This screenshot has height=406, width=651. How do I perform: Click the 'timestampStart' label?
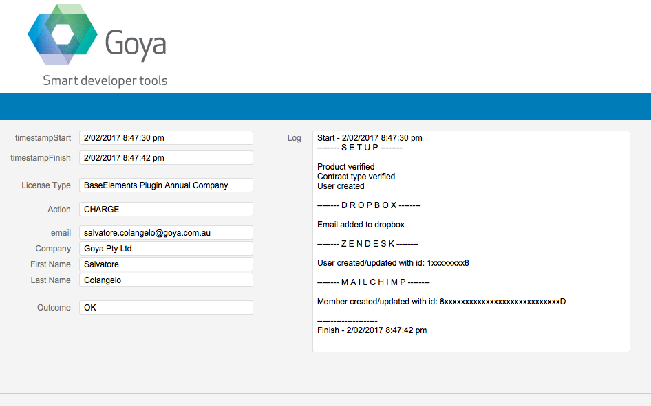coord(43,138)
